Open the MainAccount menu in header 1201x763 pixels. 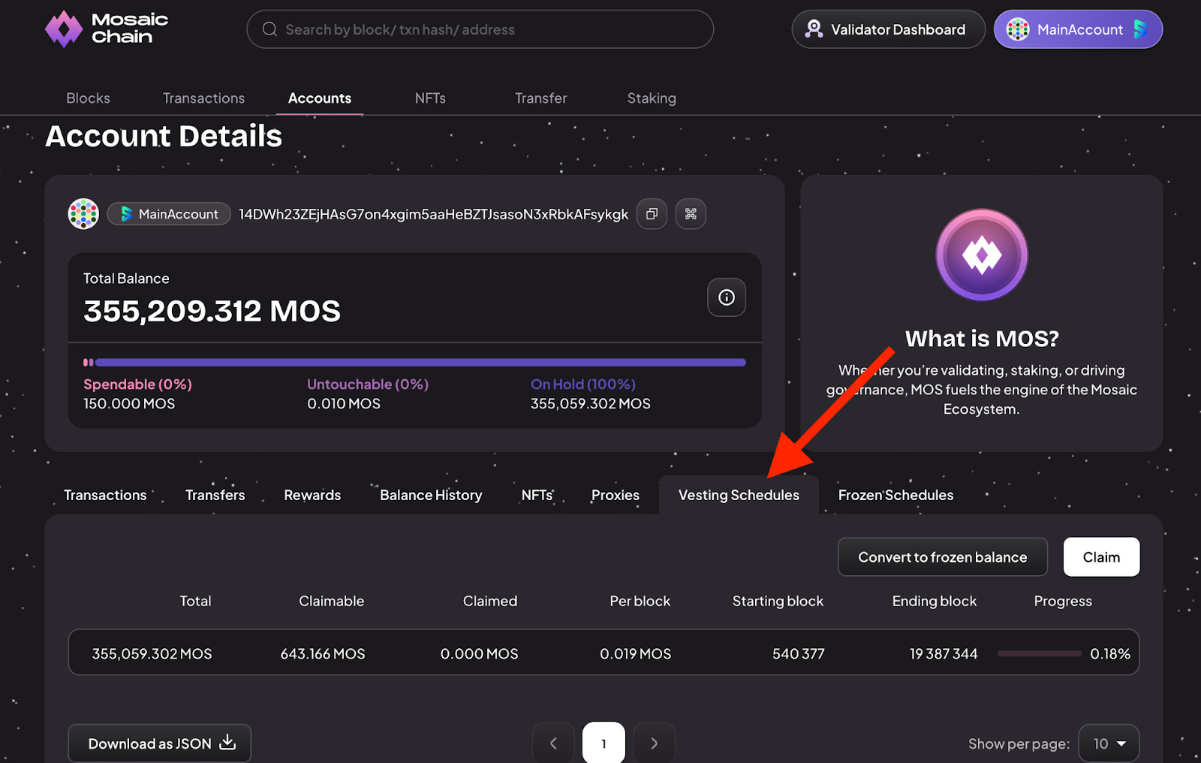coord(1078,29)
